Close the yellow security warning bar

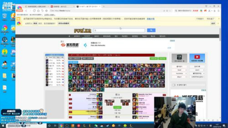(219, 19)
